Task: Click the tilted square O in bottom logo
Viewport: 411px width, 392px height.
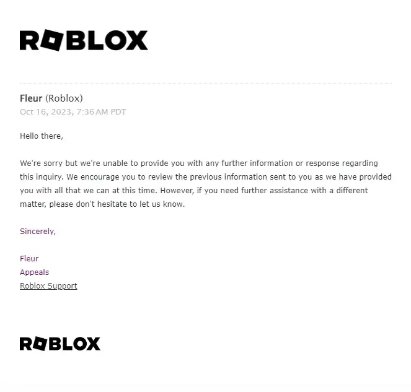Action: (x=40, y=344)
